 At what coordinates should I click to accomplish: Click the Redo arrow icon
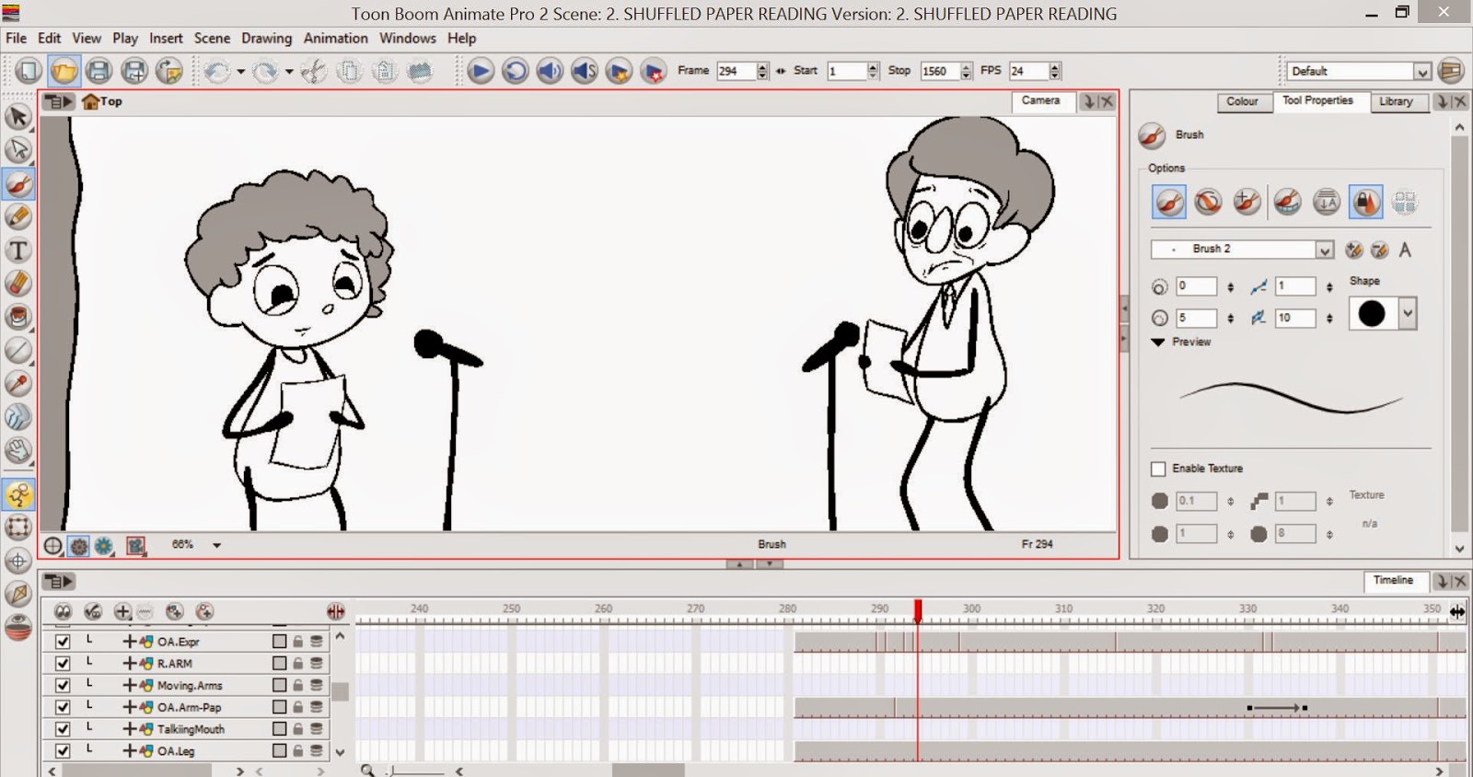pos(265,71)
